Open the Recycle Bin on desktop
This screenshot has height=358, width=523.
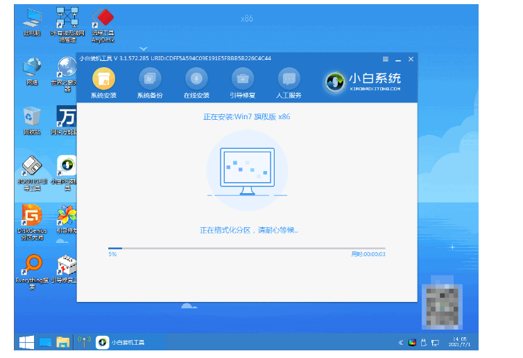pyautogui.click(x=32, y=119)
